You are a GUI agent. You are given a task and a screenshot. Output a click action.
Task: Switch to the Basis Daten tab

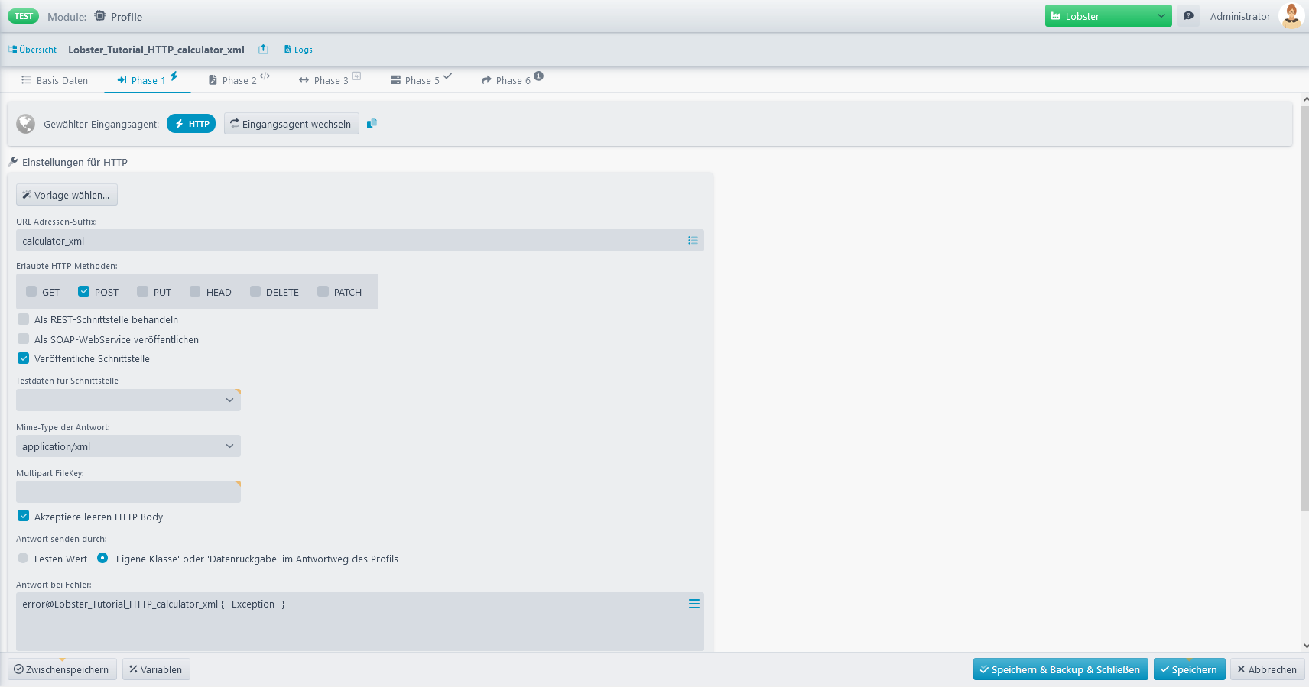[54, 80]
